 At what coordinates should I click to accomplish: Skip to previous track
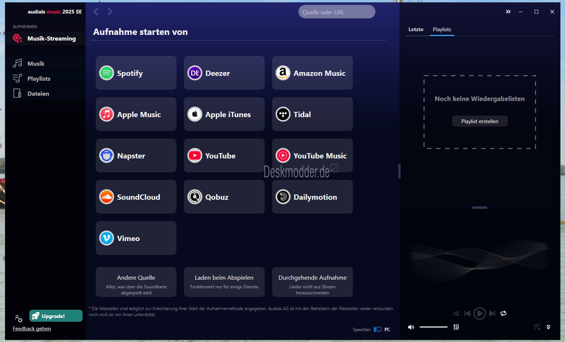[467, 313]
